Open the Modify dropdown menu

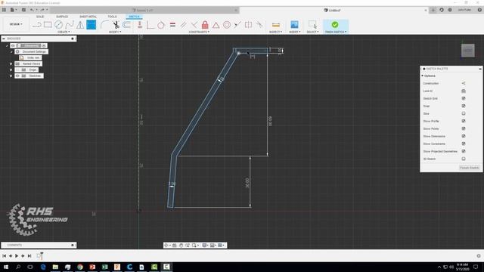[x=115, y=32]
